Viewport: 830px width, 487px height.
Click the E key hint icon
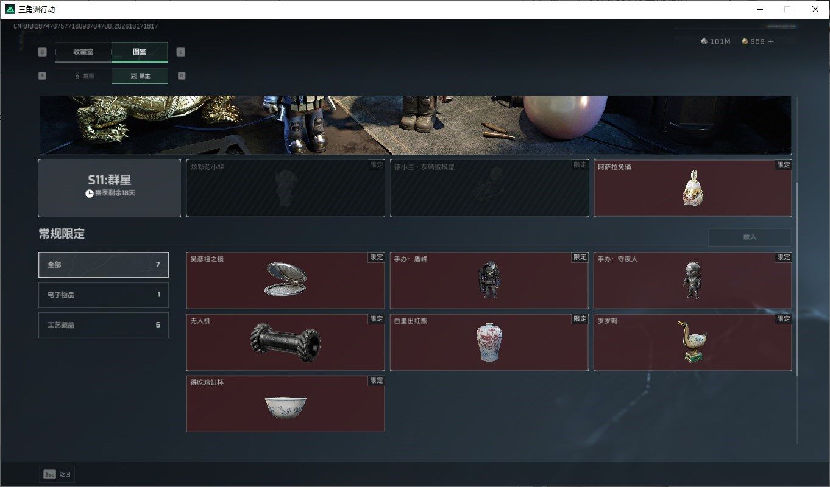(181, 52)
